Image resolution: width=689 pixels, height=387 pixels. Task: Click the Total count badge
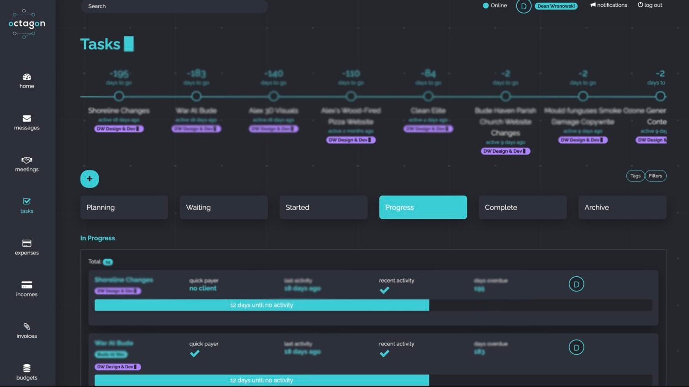108,262
